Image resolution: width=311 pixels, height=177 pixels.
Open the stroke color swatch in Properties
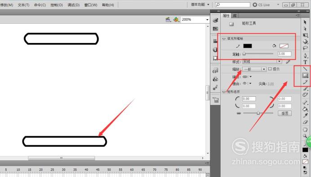[248, 46]
